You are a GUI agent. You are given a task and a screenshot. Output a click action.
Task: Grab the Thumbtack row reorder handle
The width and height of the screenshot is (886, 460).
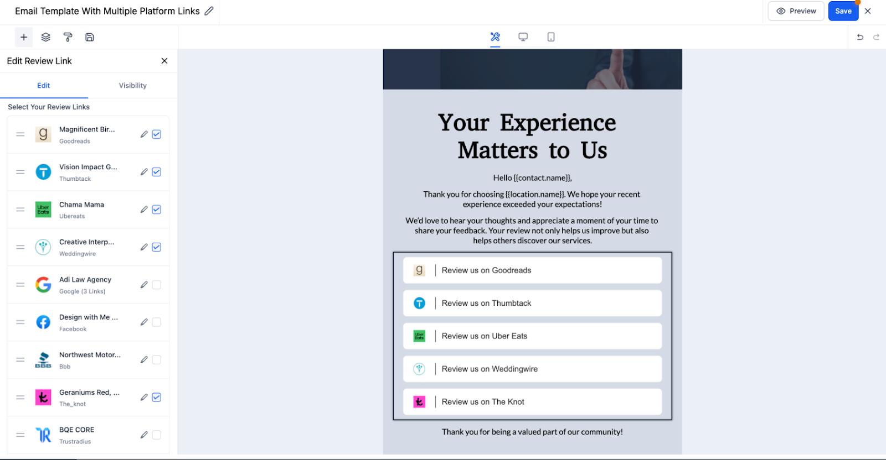click(20, 172)
